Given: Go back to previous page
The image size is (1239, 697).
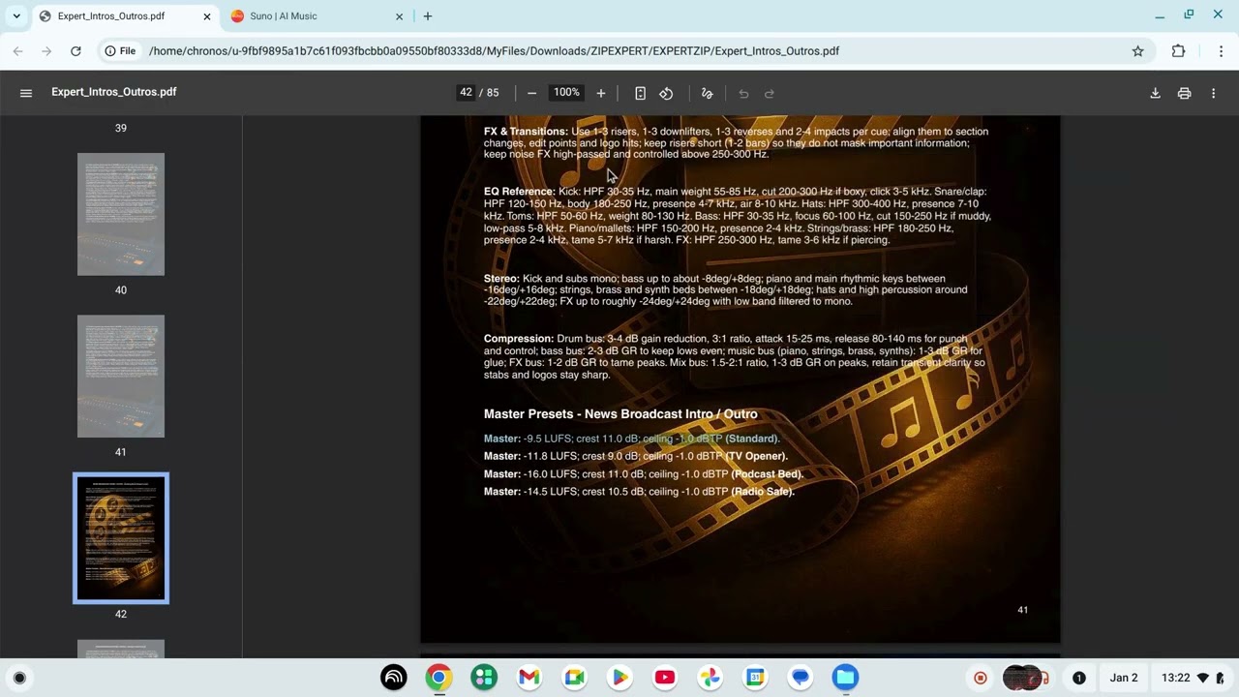Looking at the screenshot, I should (17, 51).
